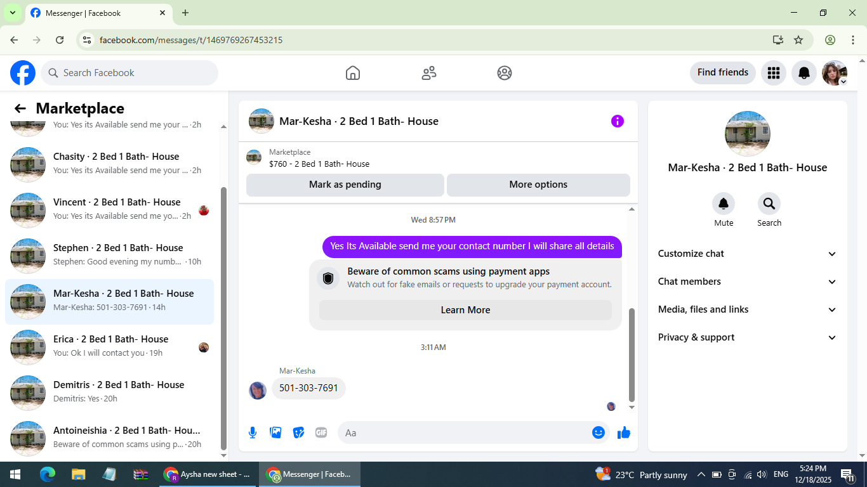Attach a photo with the image icon

pyautogui.click(x=275, y=432)
